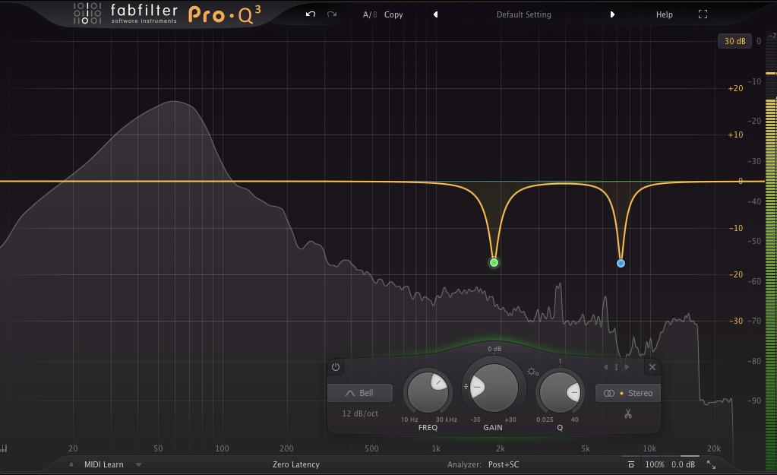
Task: Click the scissors split band icon
Action: (x=628, y=413)
